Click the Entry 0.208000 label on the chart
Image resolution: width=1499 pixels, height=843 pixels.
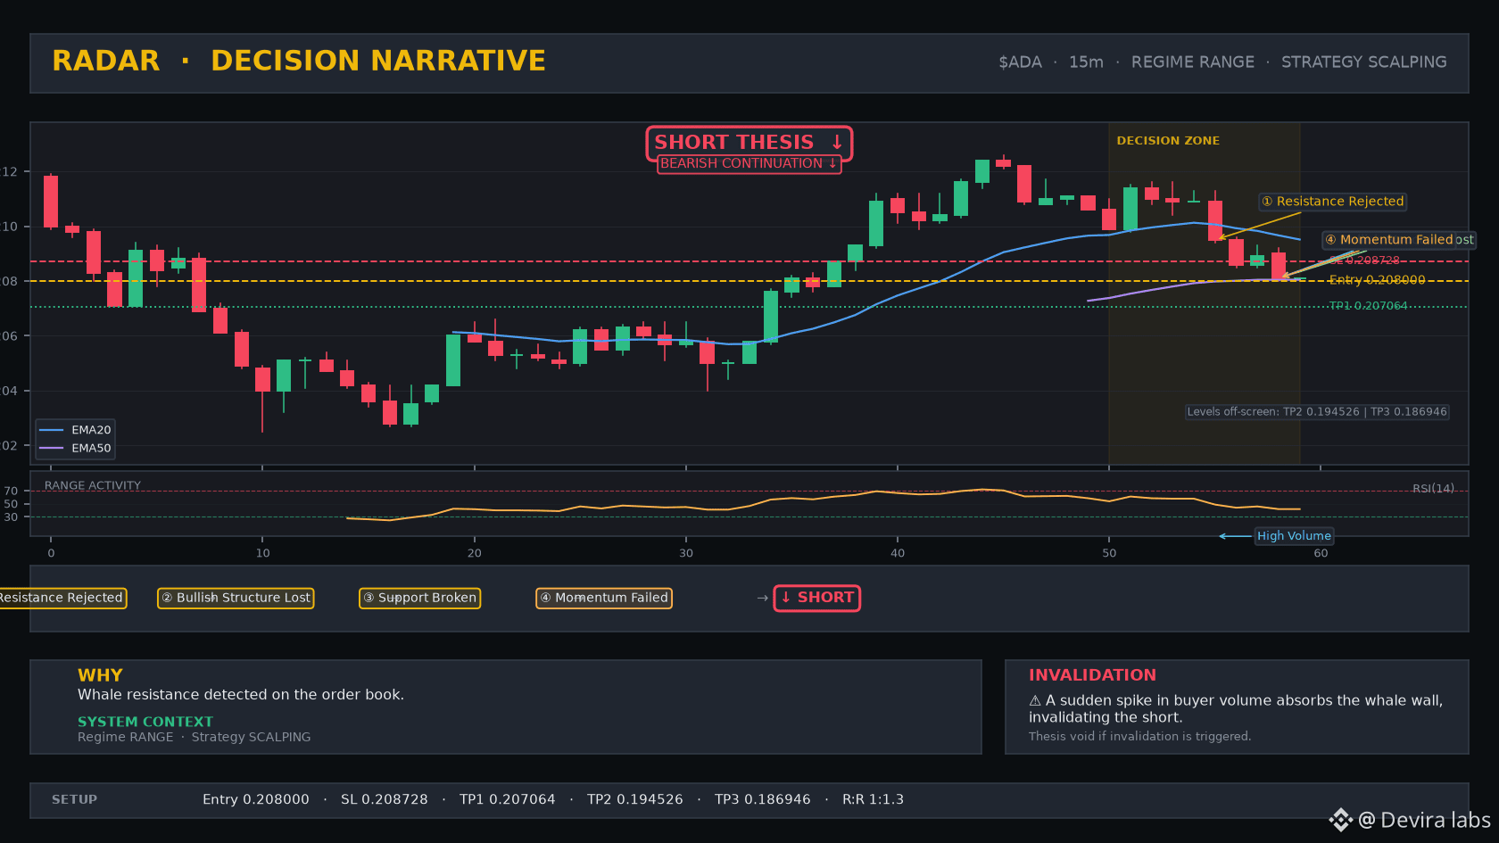click(1377, 280)
